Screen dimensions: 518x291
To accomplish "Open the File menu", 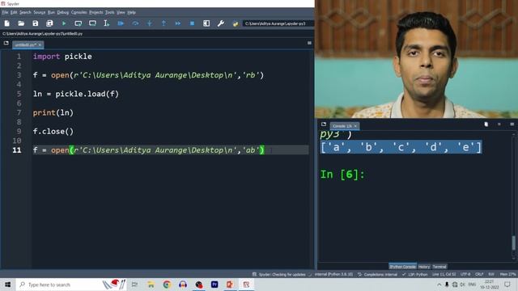I will pyautogui.click(x=5, y=12).
